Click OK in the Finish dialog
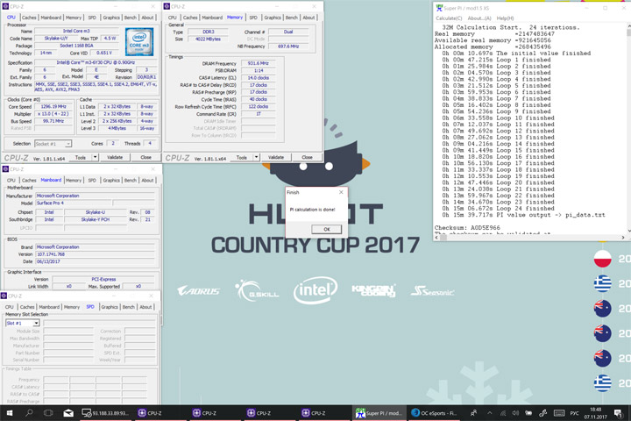Screen dimensions: 631x421 click(326, 229)
